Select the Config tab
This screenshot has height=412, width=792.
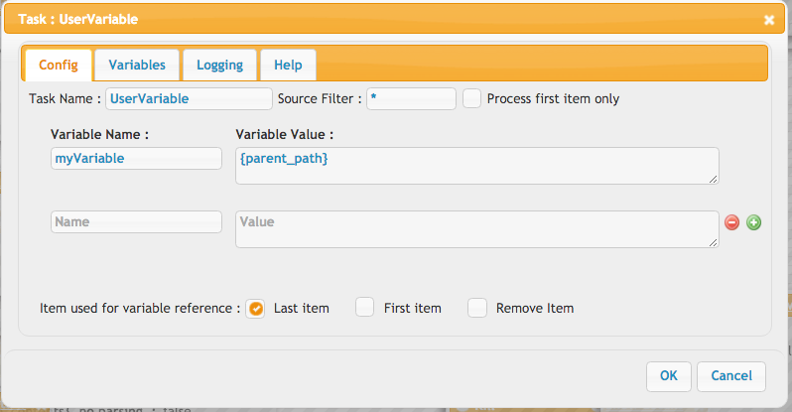[x=59, y=66]
